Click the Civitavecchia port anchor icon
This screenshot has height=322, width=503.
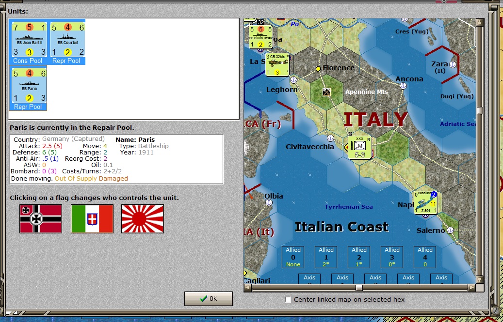tap(330, 138)
